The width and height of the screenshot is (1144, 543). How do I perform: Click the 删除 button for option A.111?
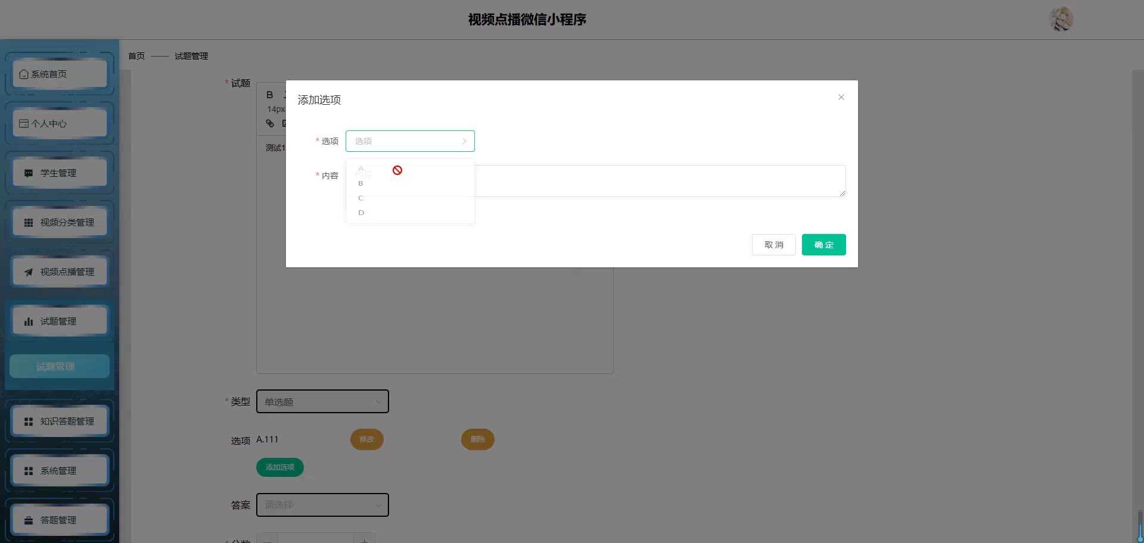tap(478, 439)
